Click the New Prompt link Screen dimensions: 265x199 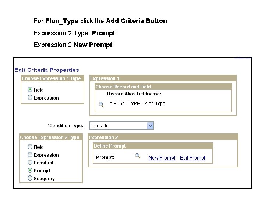click(162, 158)
